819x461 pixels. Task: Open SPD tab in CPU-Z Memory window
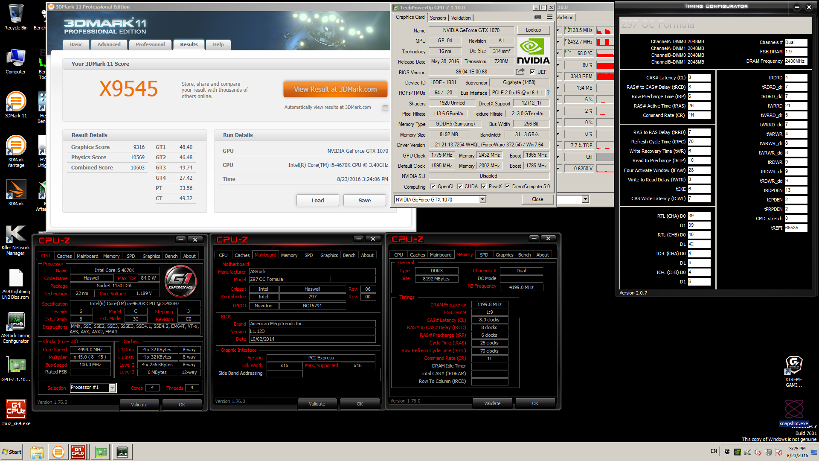pyautogui.click(x=484, y=255)
